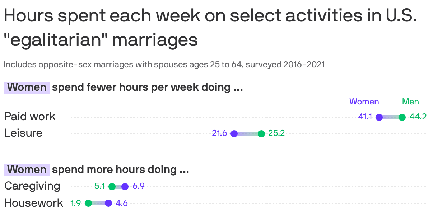This screenshot has width=438, height=216.
Task: Select the Paid work row label
Action: pos(30,117)
